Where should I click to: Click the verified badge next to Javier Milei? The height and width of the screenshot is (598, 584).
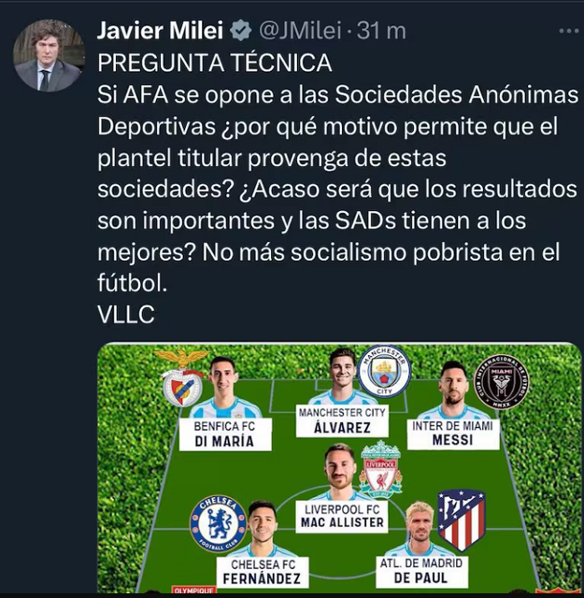click(241, 31)
